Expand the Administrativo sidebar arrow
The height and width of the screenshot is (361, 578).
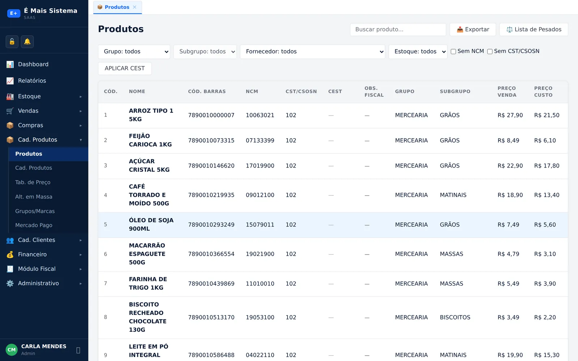click(x=81, y=284)
